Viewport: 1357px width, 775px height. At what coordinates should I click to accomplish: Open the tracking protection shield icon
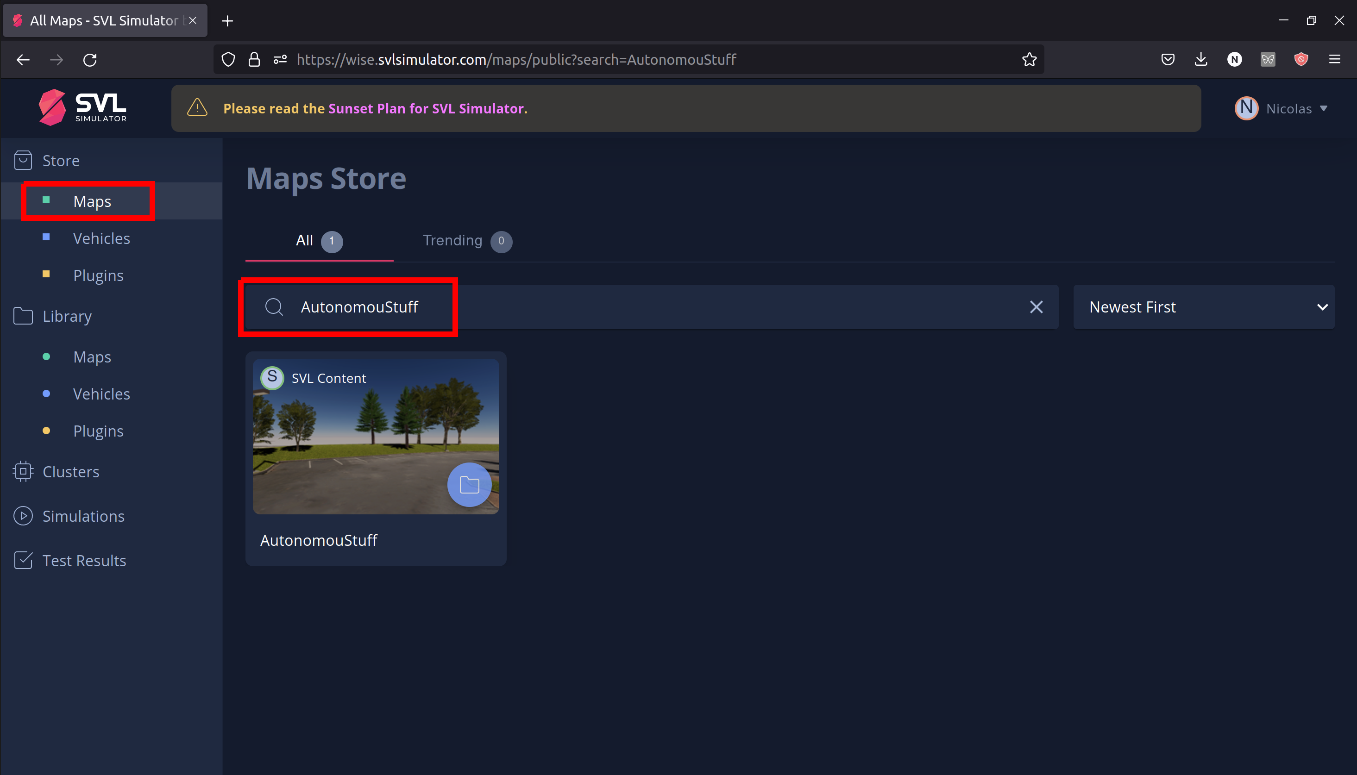(x=228, y=60)
